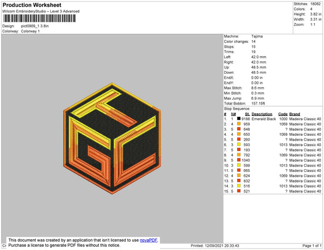Select machine value 'Tajima'

pyautogui.click(x=257, y=36)
